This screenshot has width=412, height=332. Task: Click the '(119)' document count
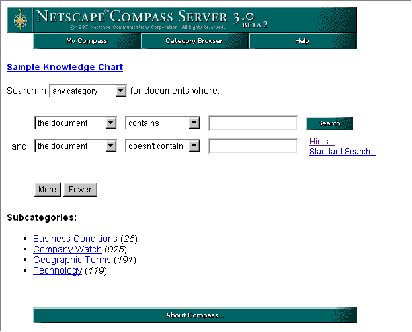[x=96, y=270]
